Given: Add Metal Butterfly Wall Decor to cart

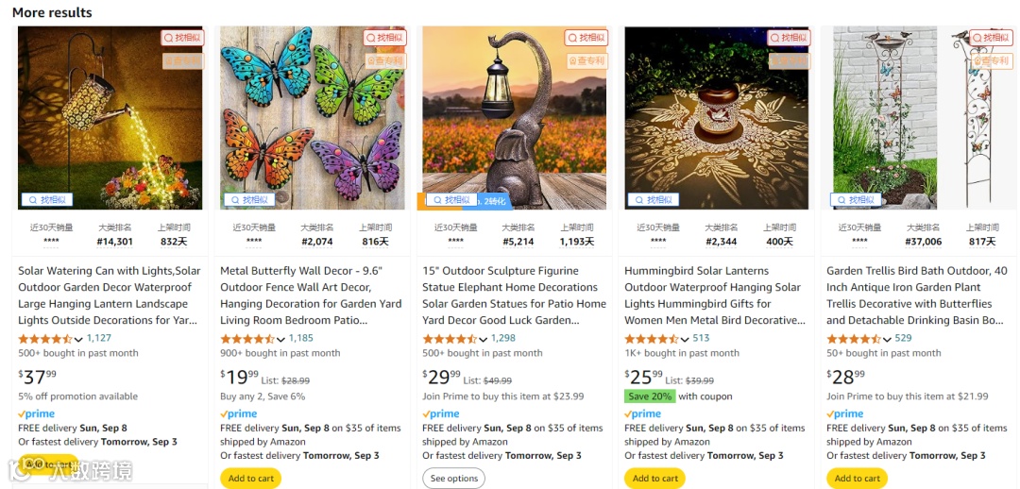Looking at the screenshot, I should pos(251,478).
